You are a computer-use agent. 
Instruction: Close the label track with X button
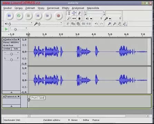pos(4,96)
